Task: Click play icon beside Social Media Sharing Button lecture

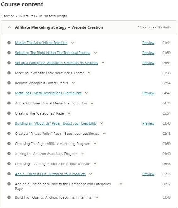Action: (x=9, y=103)
